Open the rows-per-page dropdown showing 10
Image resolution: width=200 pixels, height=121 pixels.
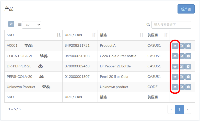[x=31, y=25]
